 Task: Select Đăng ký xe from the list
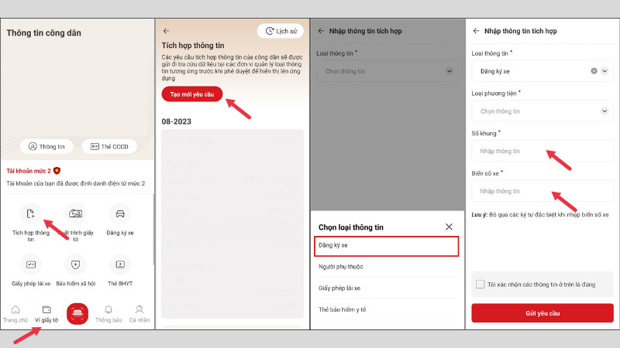(387, 246)
